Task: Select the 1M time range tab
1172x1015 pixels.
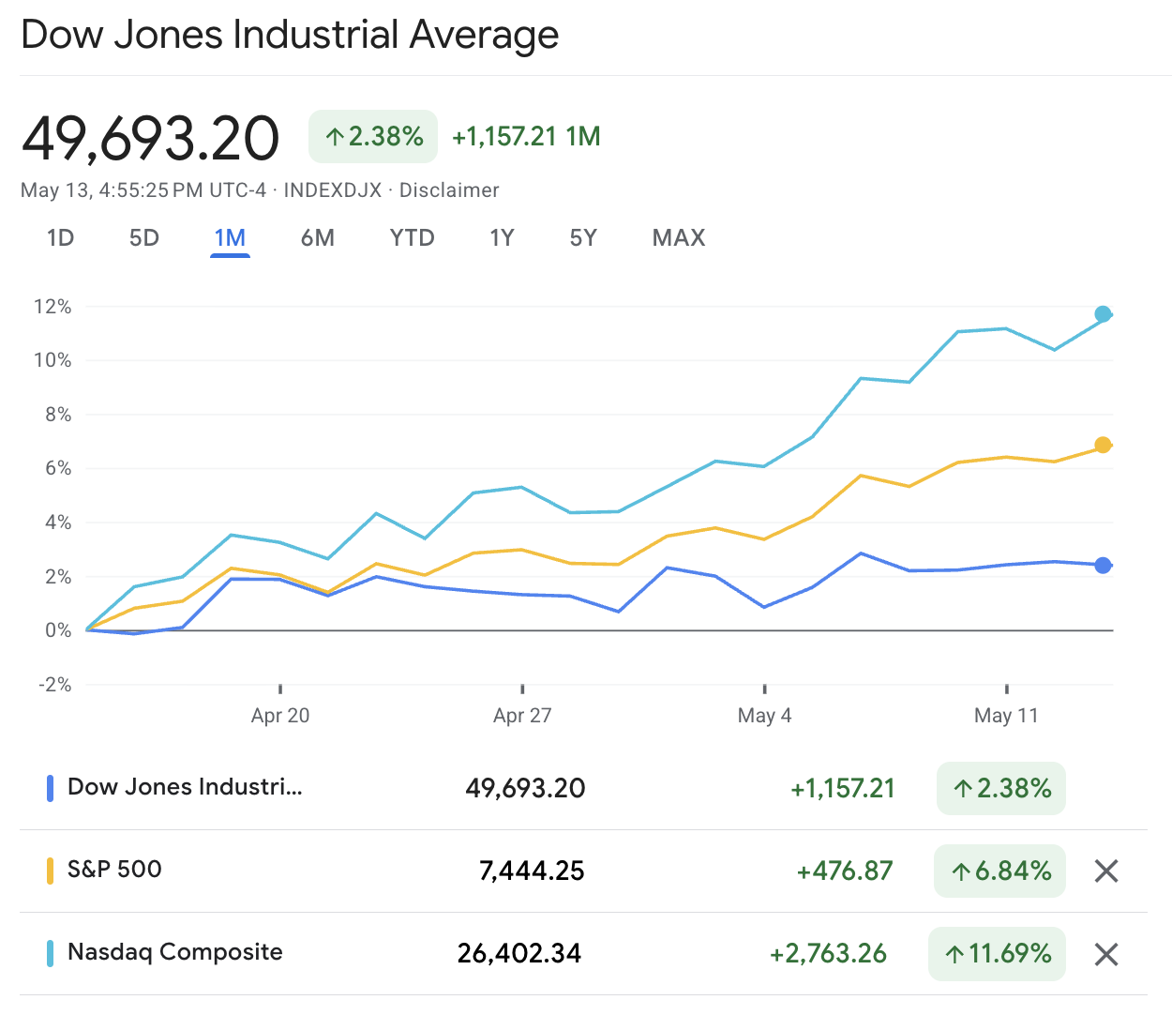Action: [230, 237]
